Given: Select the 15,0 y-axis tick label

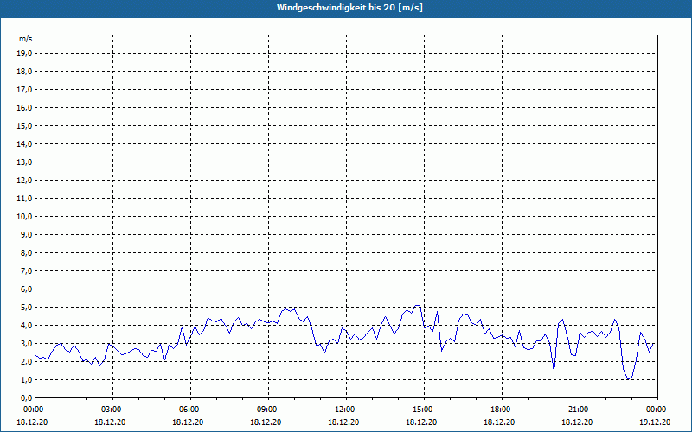Looking at the screenshot, I should click(x=25, y=125).
